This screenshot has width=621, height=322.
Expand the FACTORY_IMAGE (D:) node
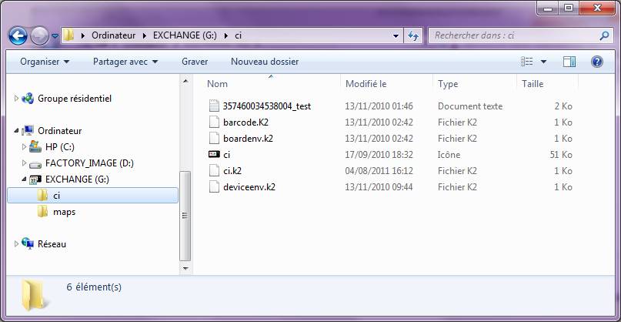24,163
